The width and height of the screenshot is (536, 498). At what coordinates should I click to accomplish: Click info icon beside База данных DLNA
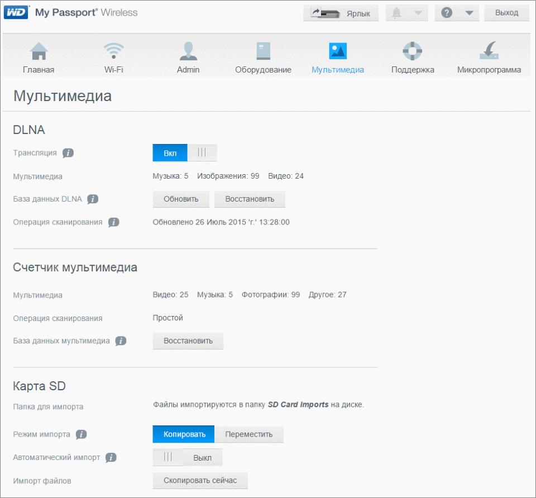[93, 199]
